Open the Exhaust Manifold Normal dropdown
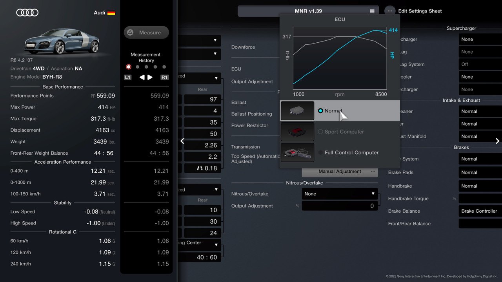The image size is (502, 282). pyautogui.click(x=480, y=136)
